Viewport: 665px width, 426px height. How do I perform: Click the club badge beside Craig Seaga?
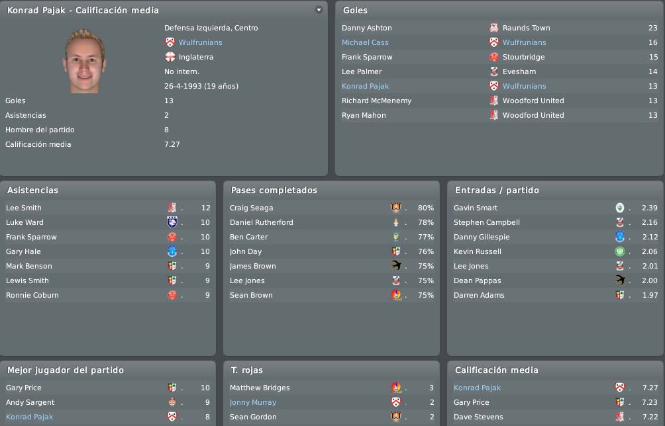(x=395, y=208)
